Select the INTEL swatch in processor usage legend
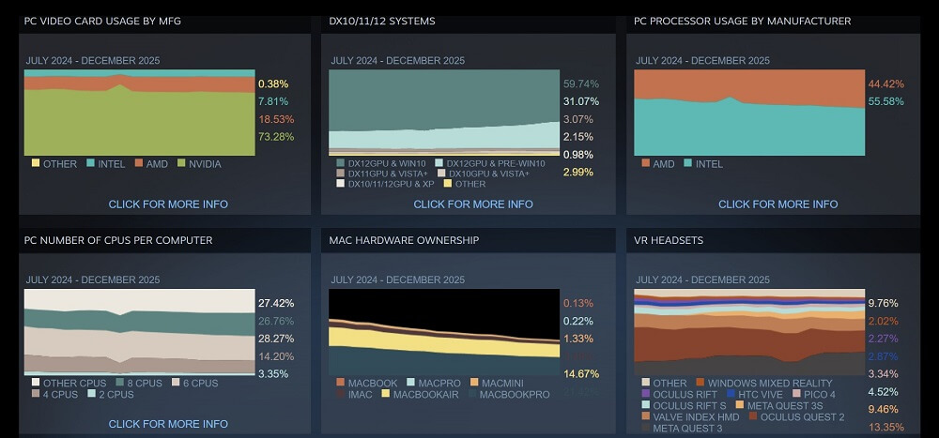Screen dimensions: 939x438 [688, 164]
